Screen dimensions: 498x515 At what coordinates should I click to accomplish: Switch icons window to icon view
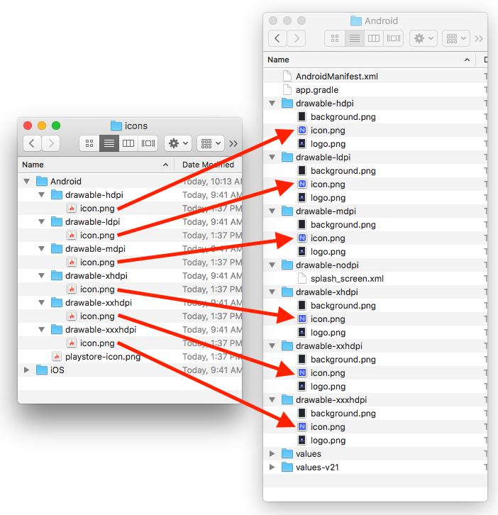[x=89, y=143]
